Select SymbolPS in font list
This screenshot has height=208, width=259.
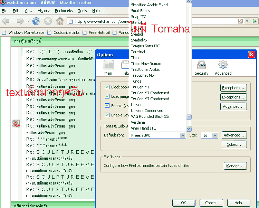pyautogui.click(x=139, y=40)
